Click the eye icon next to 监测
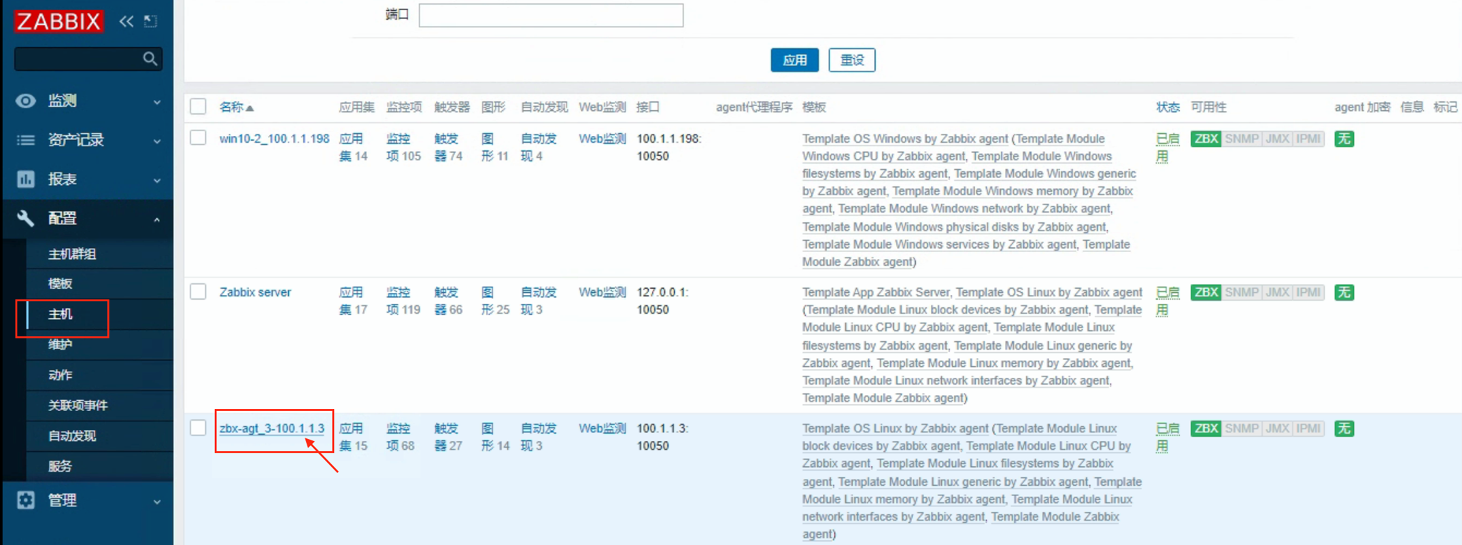1462x545 pixels. 26,101
